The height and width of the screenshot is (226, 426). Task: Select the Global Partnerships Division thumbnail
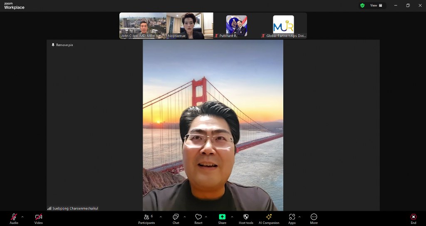coord(283,26)
